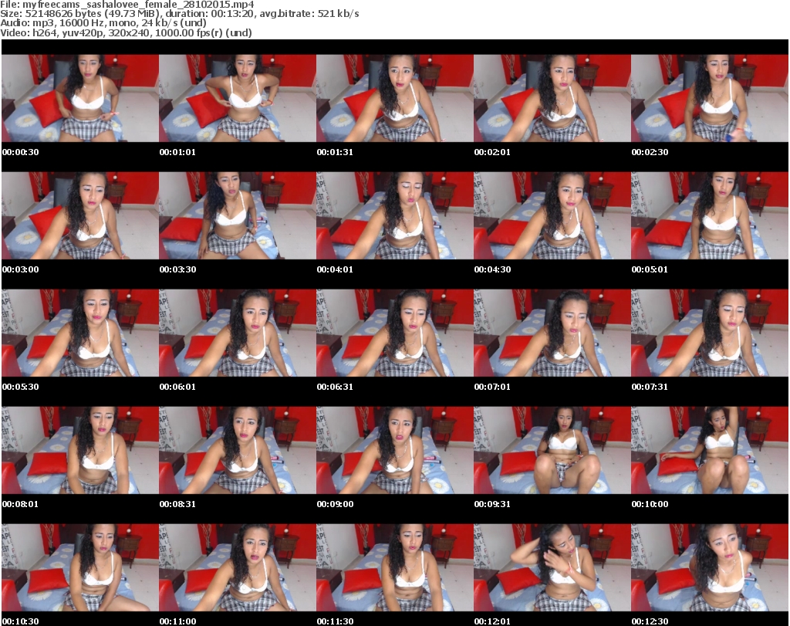Click the timestamp text 00:00:30
This screenshot has width=790, height=626.
(x=20, y=152)
